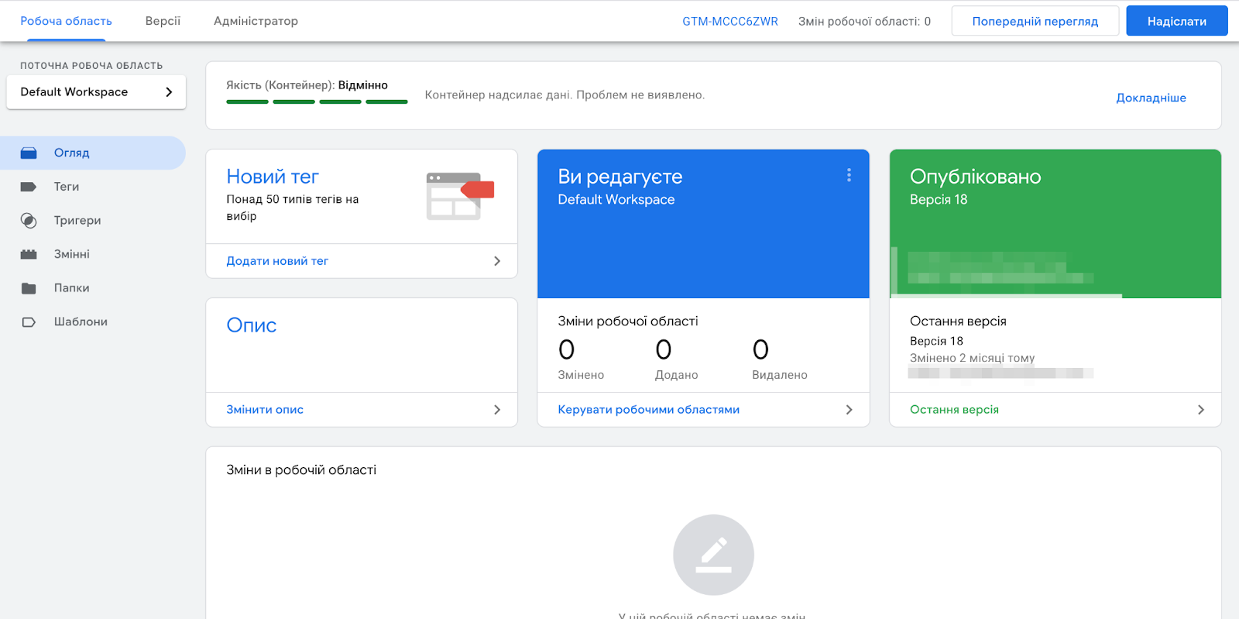Viewport: 1239px width, 619px height.
Task: Click the Докладніше link
Action: click(x=1151, y=98)
